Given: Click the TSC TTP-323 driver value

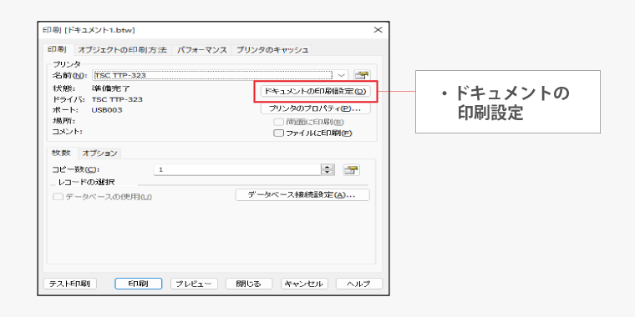Looking at the screenshot, I should [117, 99].
